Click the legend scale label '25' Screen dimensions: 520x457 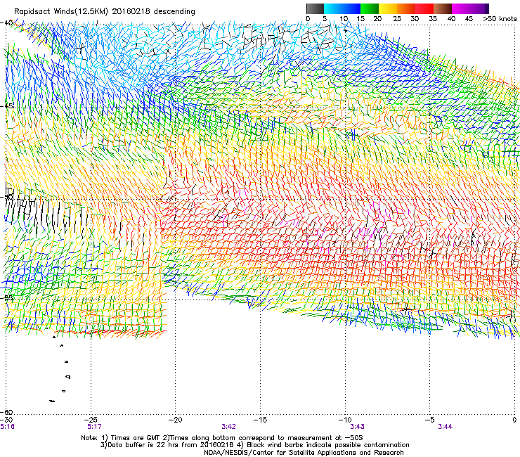pyautogui.click(x=396, y=19)
